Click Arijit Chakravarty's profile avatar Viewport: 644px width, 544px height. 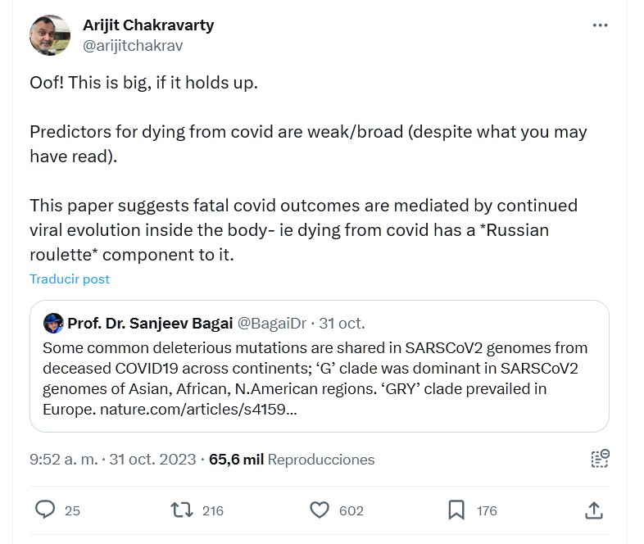coord(49,35)
